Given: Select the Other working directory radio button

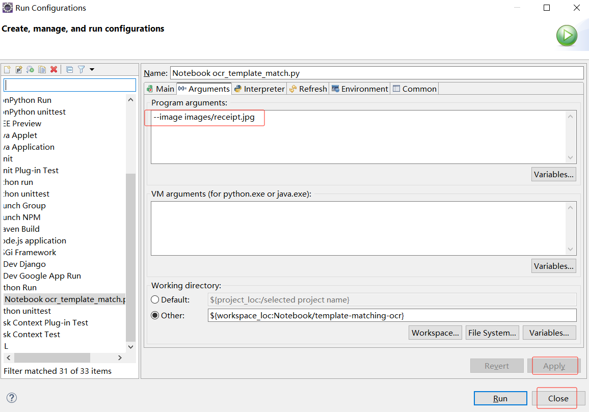Looking at the screenshot, I should tap(155, 315).
